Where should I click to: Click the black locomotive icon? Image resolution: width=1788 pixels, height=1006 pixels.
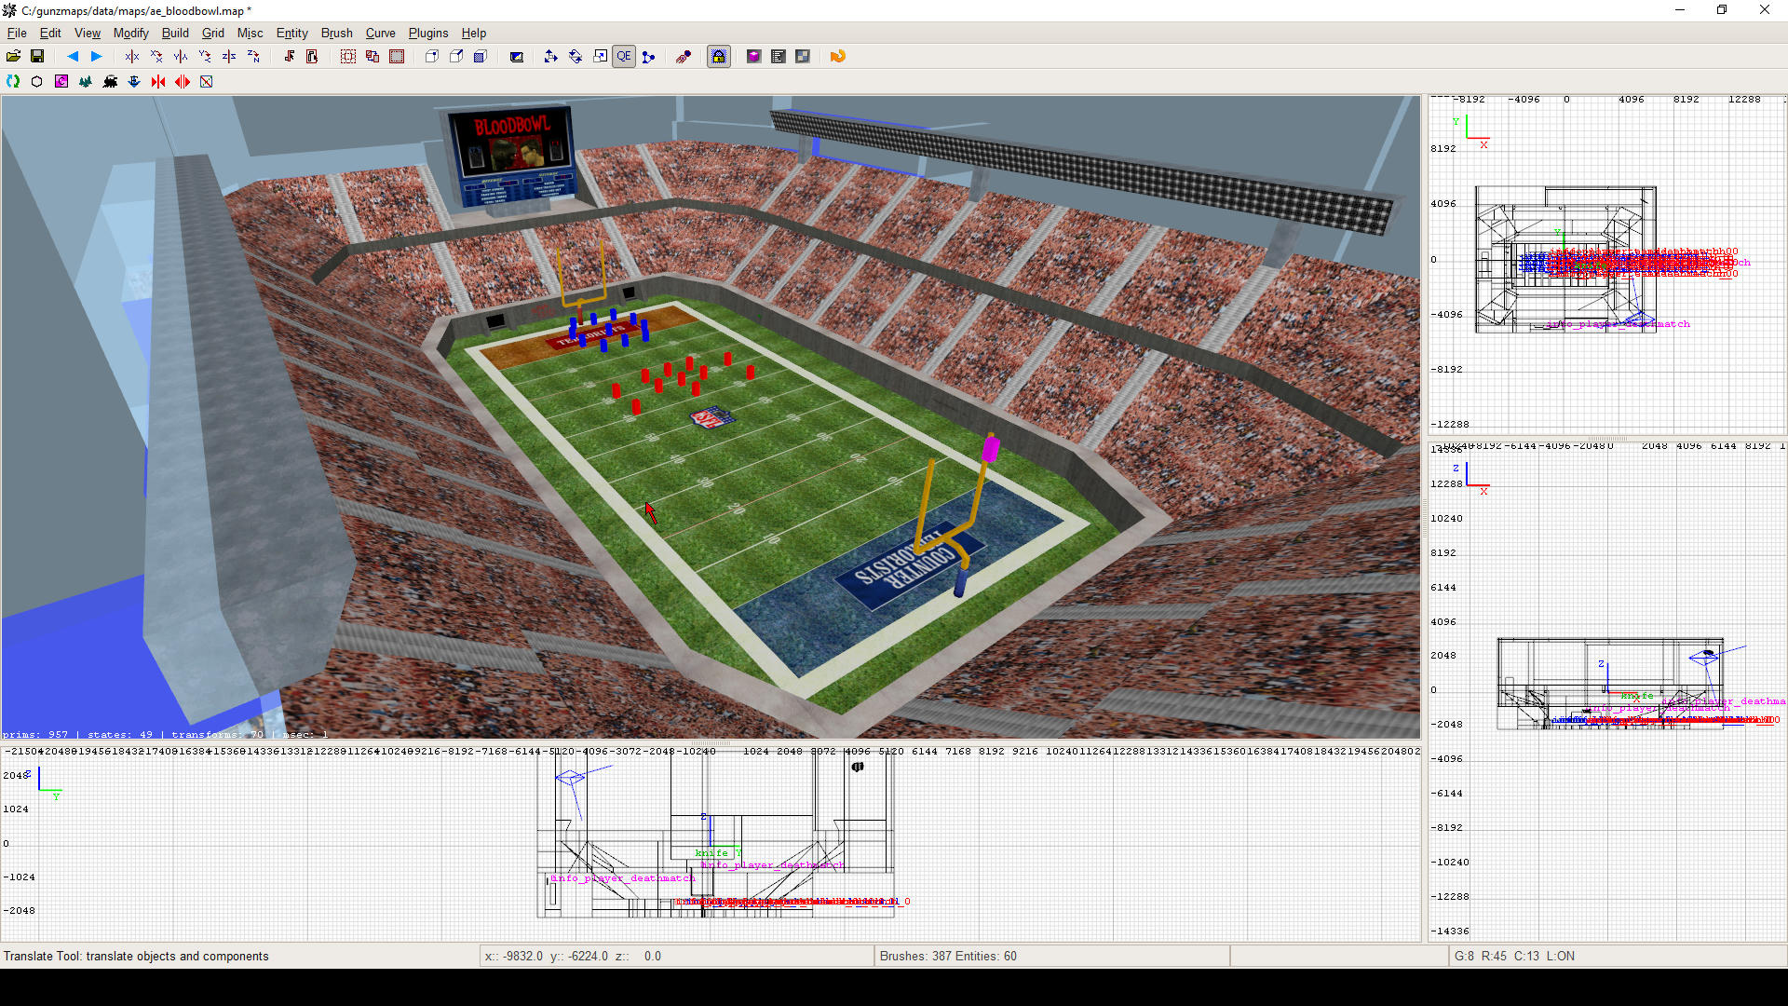[110, 82]
